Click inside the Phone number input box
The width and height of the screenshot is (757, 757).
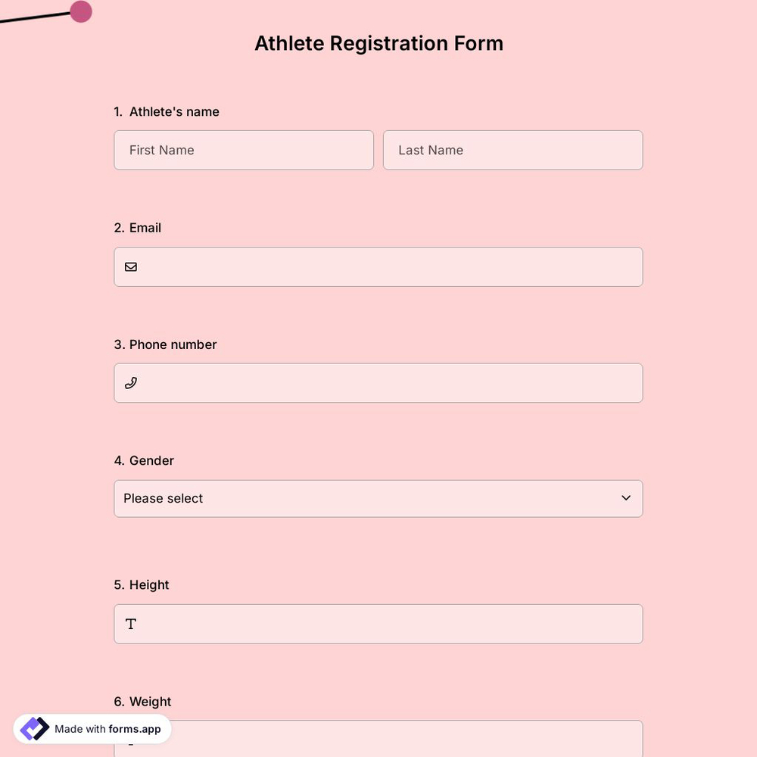(x=378, y=382)
